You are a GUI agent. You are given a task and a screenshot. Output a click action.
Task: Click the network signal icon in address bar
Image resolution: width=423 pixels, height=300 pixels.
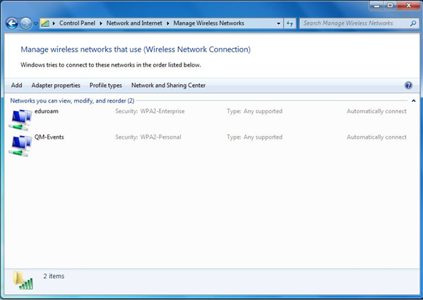(45, 23)
